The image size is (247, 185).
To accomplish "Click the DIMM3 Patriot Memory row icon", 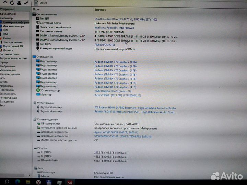I will 37,40.
